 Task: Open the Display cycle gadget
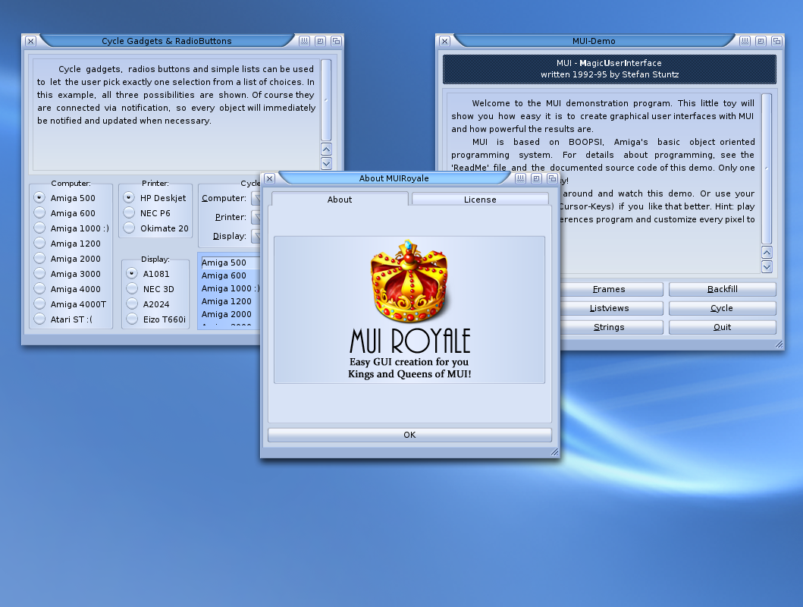point(256,236)
